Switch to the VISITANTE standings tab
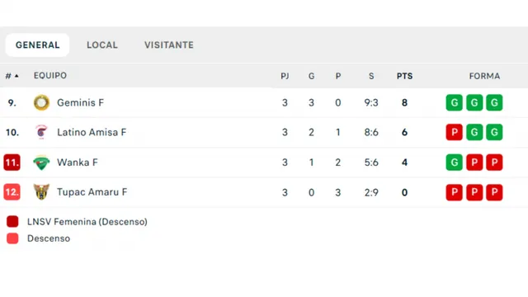Viewport: 528px width, 297px height. coord(169,45)
